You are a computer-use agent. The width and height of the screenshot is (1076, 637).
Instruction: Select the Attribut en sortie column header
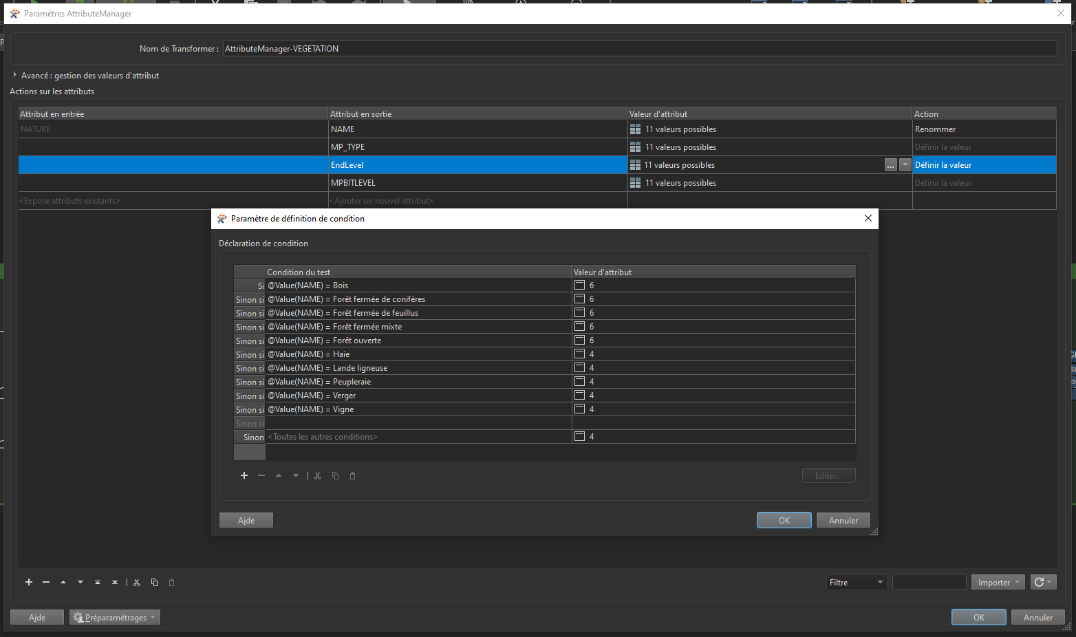coord(478,114)
